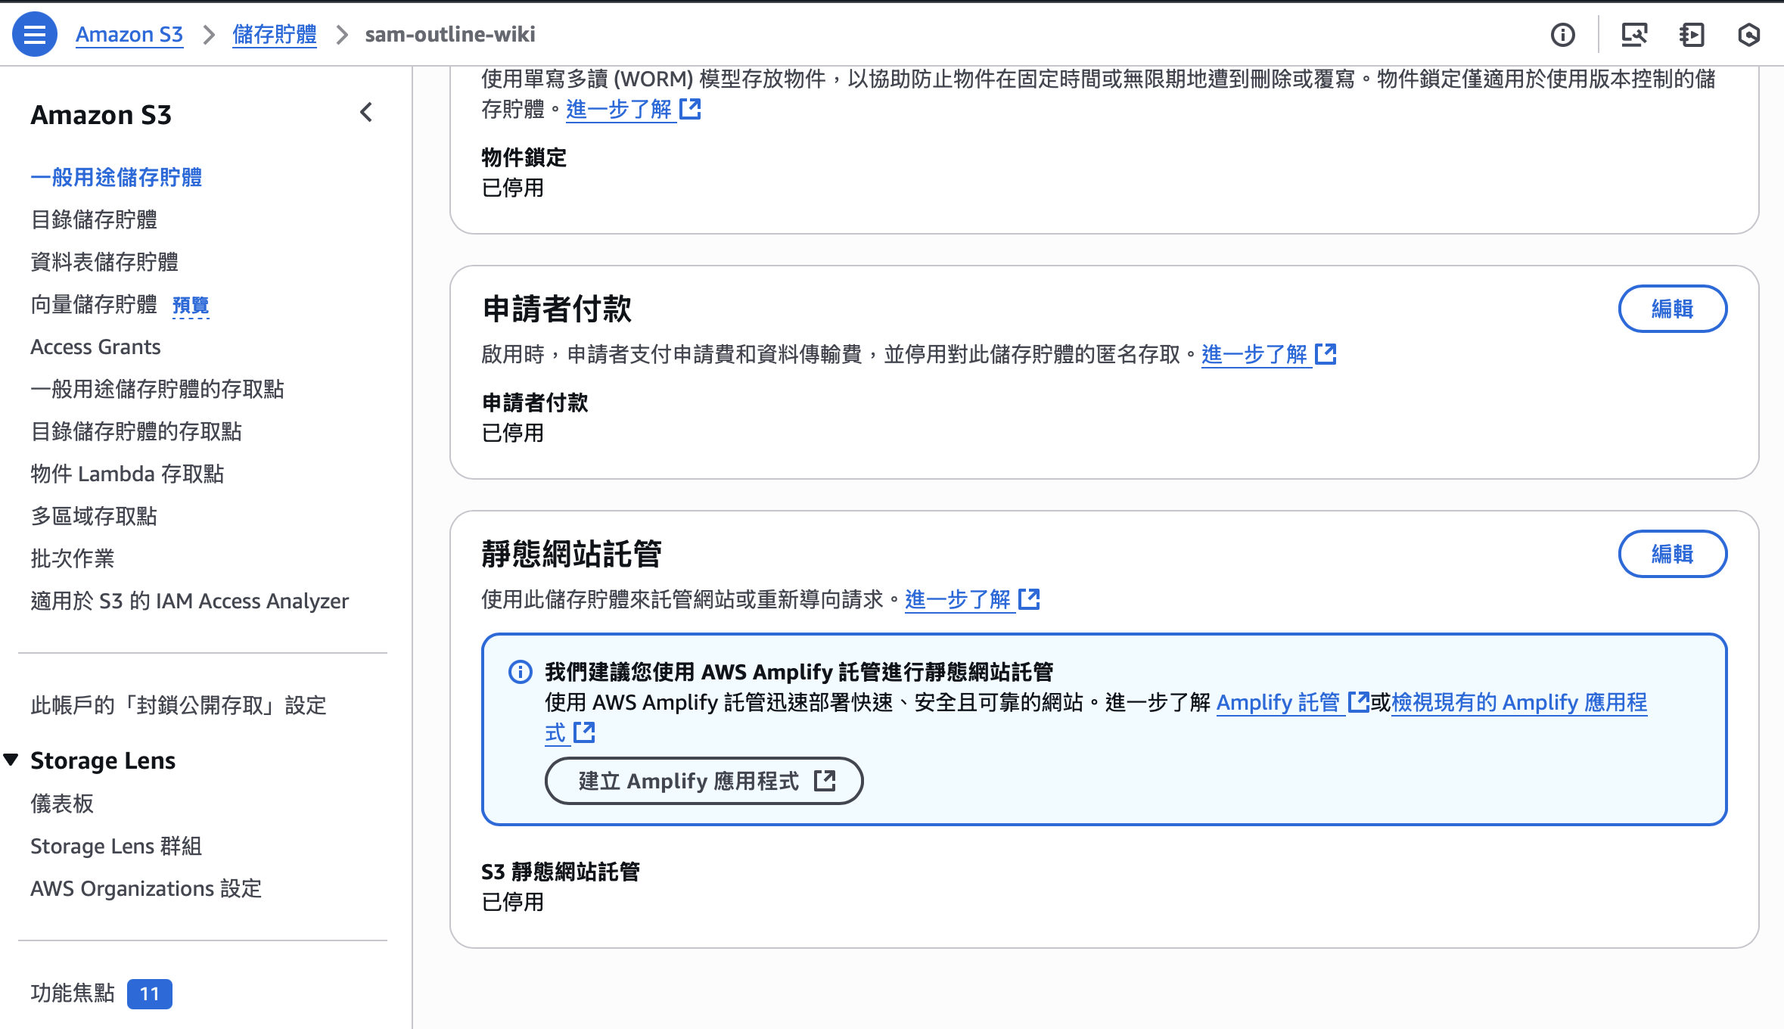This screenshot has height=1029, width=1784.
Task: Click the hexagon settings icon in top bar
Action: click(1748, 34)
